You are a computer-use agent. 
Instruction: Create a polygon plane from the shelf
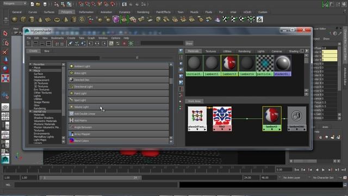click(48, 20)
